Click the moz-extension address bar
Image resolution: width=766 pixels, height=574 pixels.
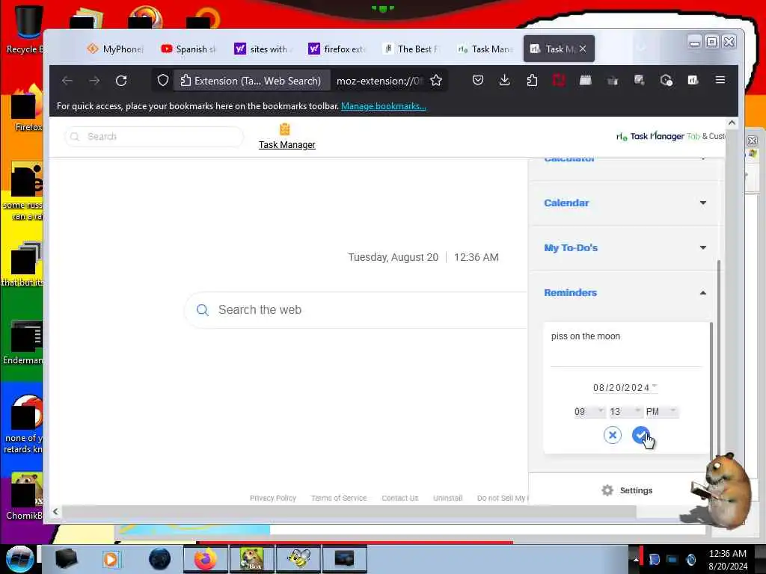click(379, 81)
